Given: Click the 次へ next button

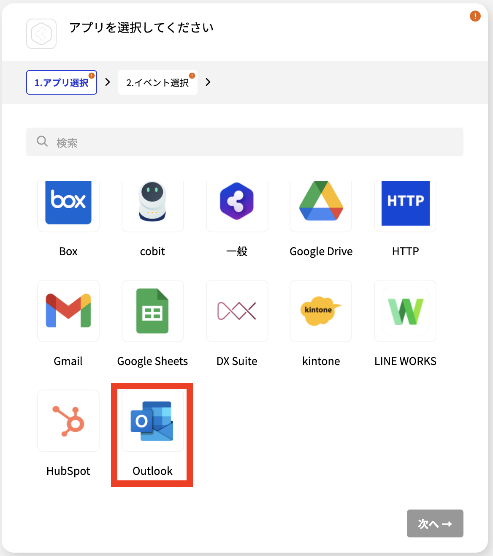Looking at the screenshot, I should point(435,523).
